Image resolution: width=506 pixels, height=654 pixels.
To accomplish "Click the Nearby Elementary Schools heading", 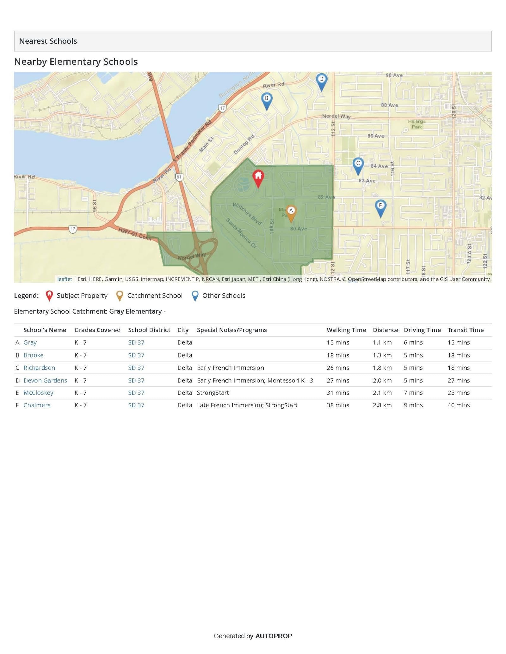I will pos(76,62).
